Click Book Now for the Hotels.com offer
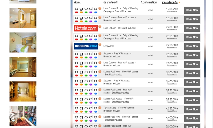This screenshot has width=213, height=128. [x=192, y=28]
